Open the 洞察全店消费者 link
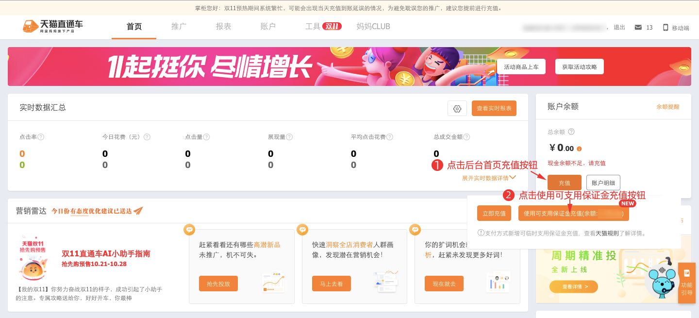This screenshot has height=318, width=699. point(349,245)
